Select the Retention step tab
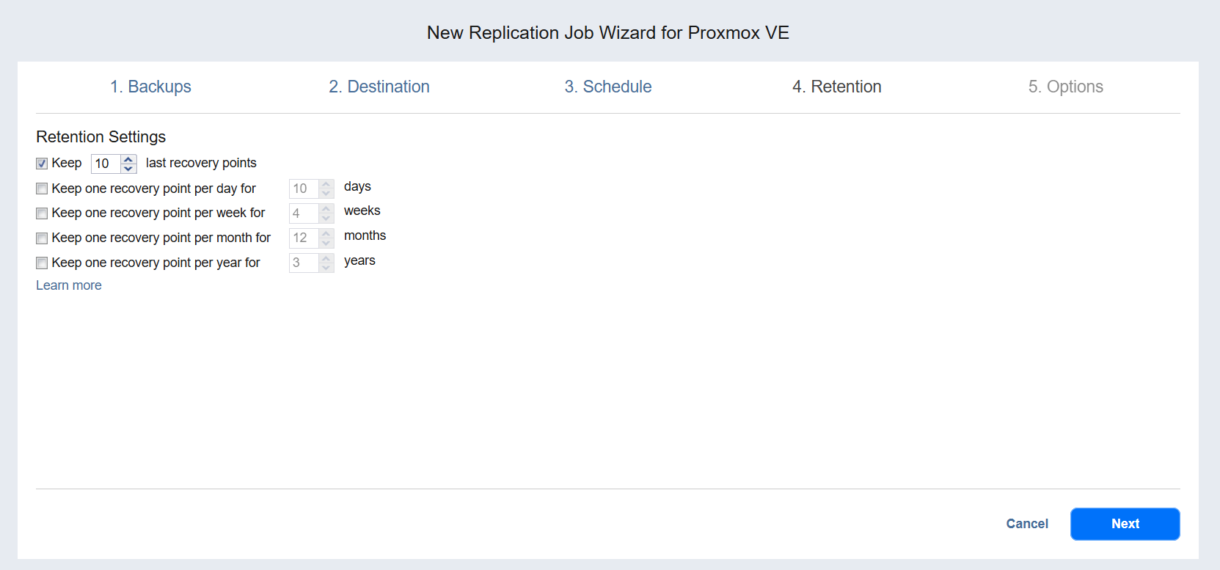The width and height of the screenshot is (1220, 570). pyautogui.click(x=836, y=87)
